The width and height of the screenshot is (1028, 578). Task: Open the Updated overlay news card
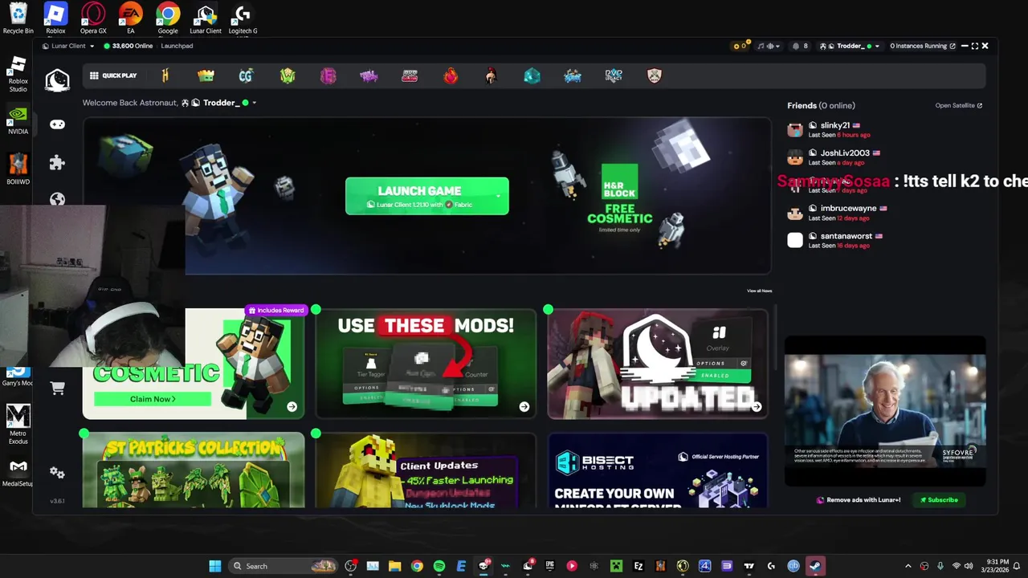pyautogui.click(x=658, y=364)
